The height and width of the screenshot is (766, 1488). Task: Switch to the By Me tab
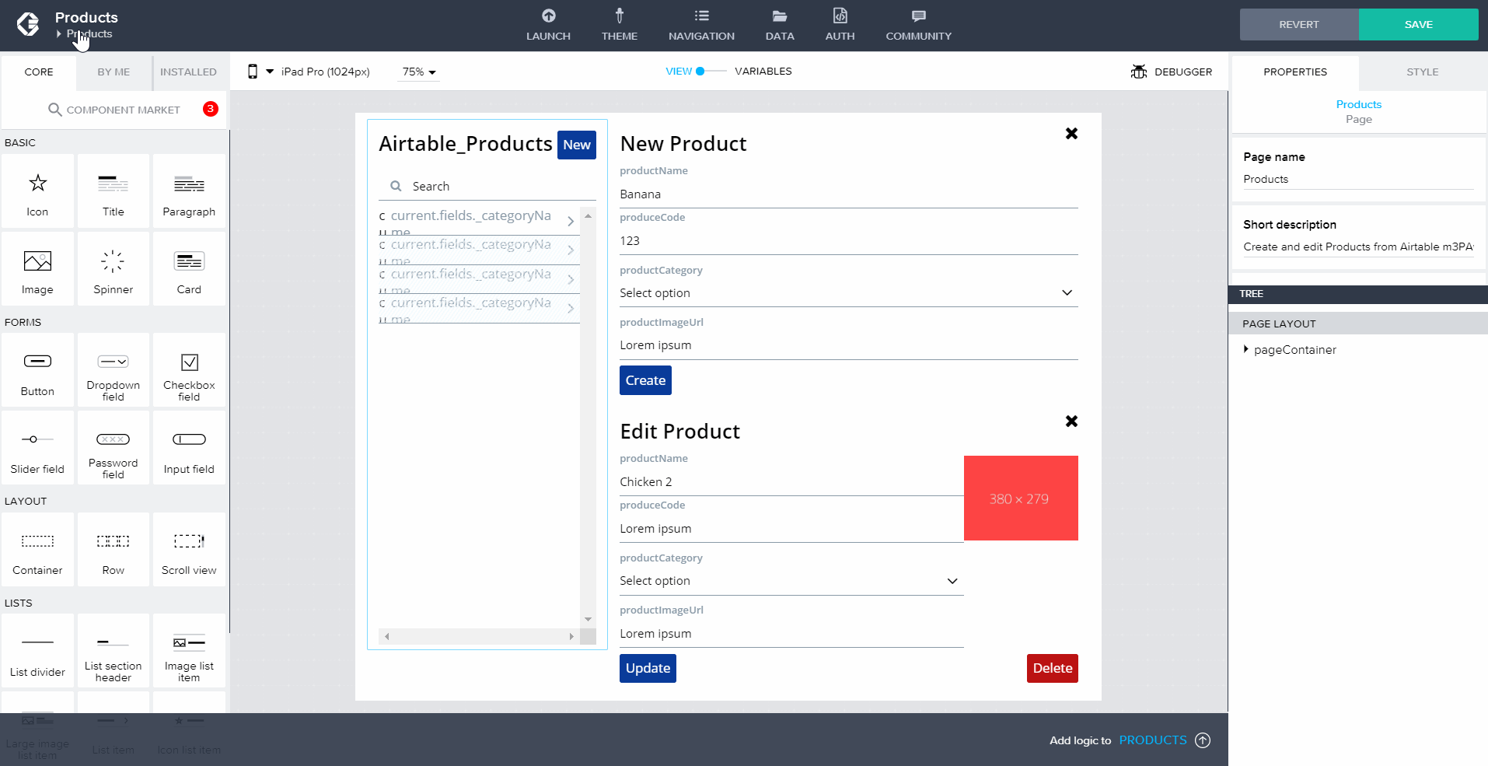[114, 72]
